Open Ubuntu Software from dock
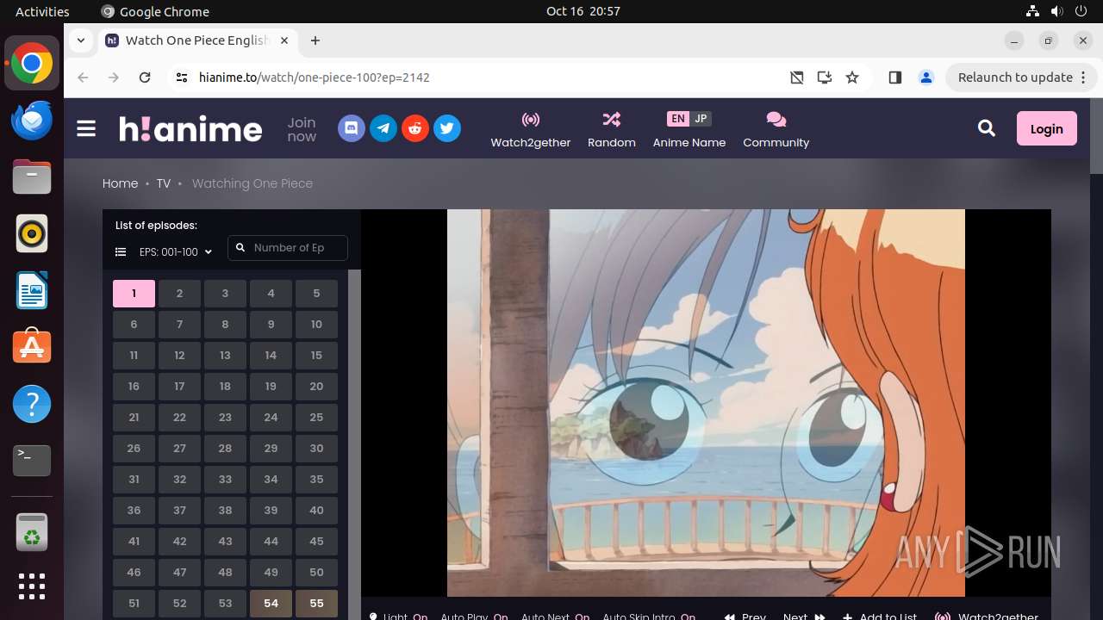The image size is (1103, 620). [32, 347]
